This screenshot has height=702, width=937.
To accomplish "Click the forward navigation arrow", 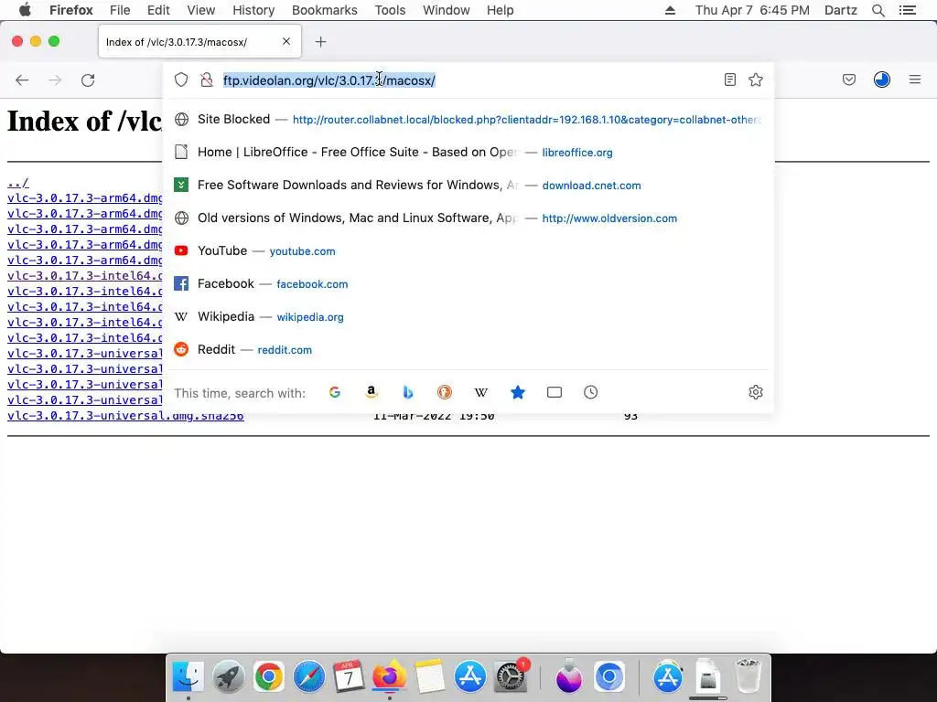I will point(55,80).
